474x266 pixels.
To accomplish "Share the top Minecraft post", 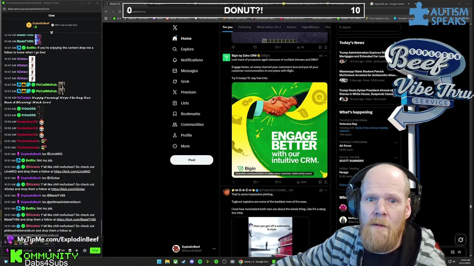I will click(326, 47).
